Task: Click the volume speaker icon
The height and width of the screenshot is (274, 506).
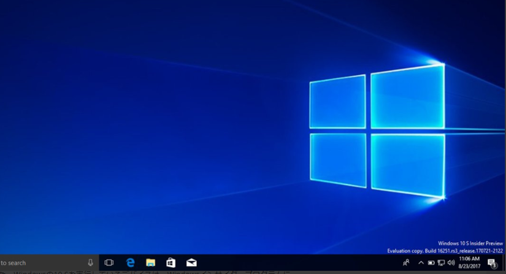Action: point(451,263)
